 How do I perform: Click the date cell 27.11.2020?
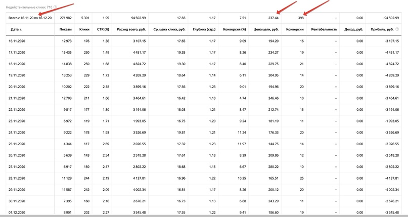click(x=17, y=167)
